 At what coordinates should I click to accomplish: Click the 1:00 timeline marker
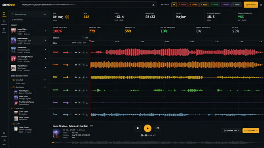click(x=142, y=42)
